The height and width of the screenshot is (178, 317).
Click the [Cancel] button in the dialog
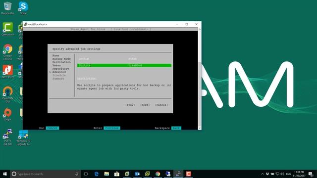[161, 105]
